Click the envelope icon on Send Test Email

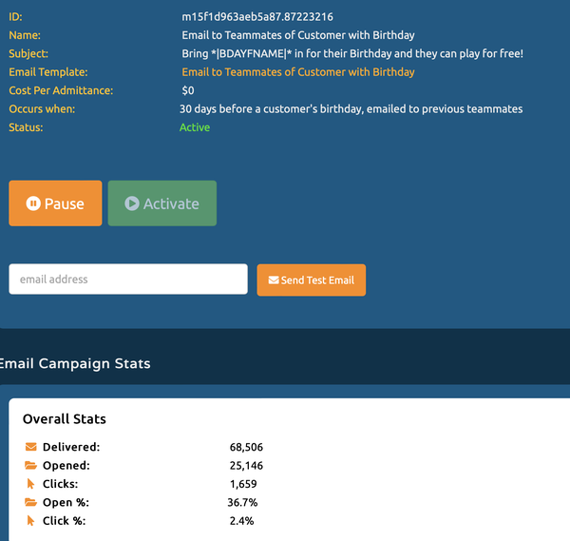pos(274,280)
